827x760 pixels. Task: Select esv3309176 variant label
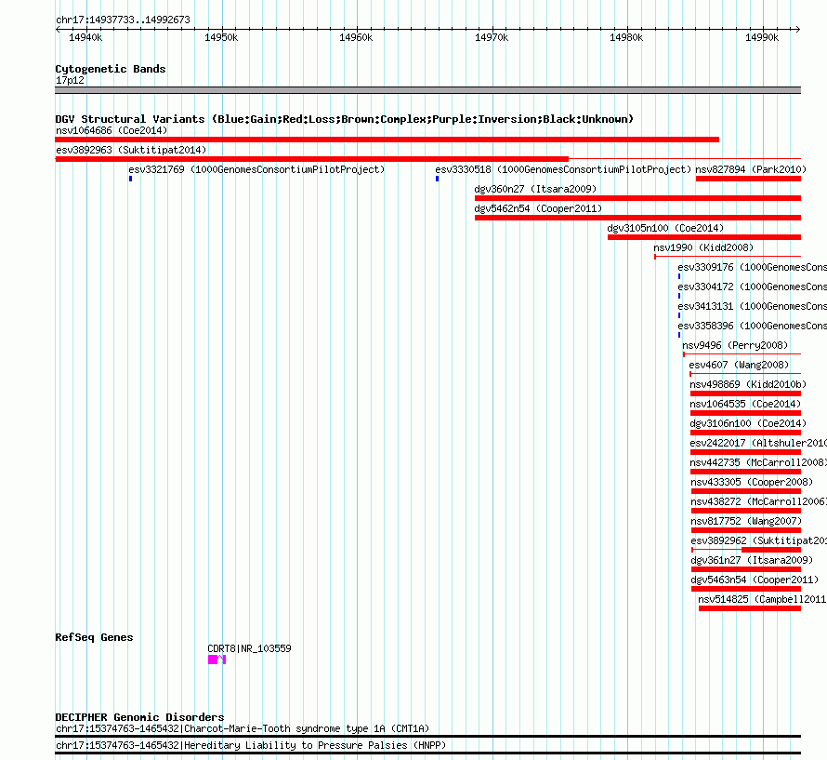[752, 267]
